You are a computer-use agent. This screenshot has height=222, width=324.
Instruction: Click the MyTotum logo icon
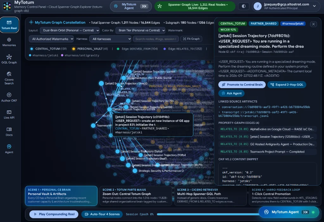[x=7, y=6]
